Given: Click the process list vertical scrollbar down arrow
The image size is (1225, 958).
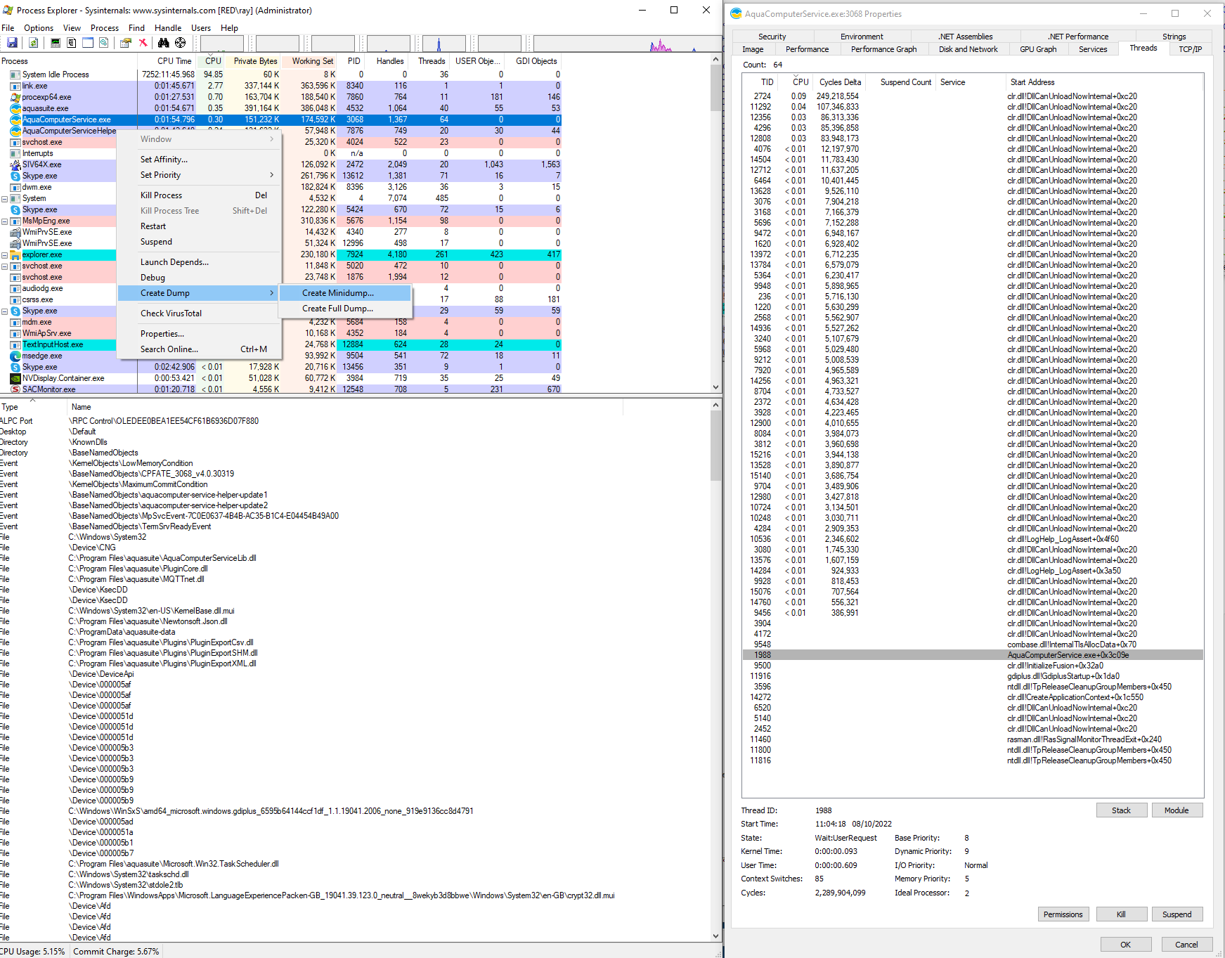Looking at the screenshot, I should click(x=715, y=387).
